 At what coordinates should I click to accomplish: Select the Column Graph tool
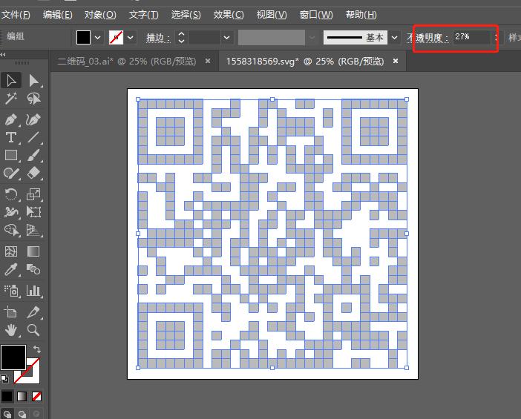tap(33, 291)
